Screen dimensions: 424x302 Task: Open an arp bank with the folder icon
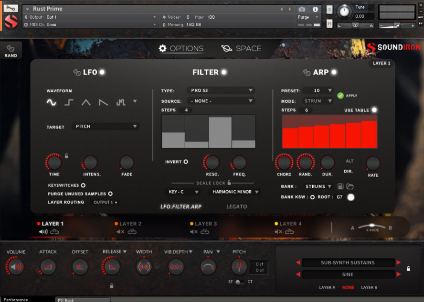coord(350,186)
